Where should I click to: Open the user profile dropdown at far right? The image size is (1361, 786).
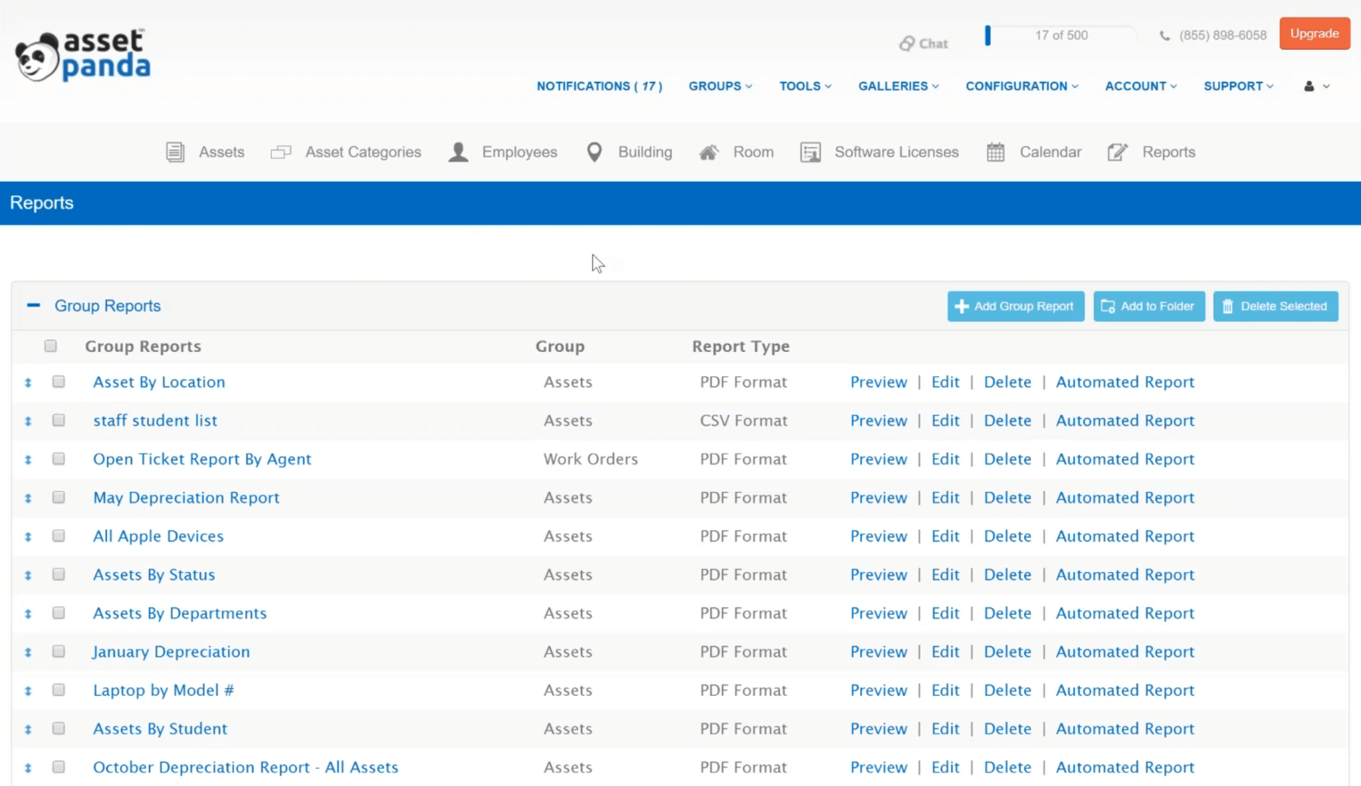click(x=1315, y=86)
